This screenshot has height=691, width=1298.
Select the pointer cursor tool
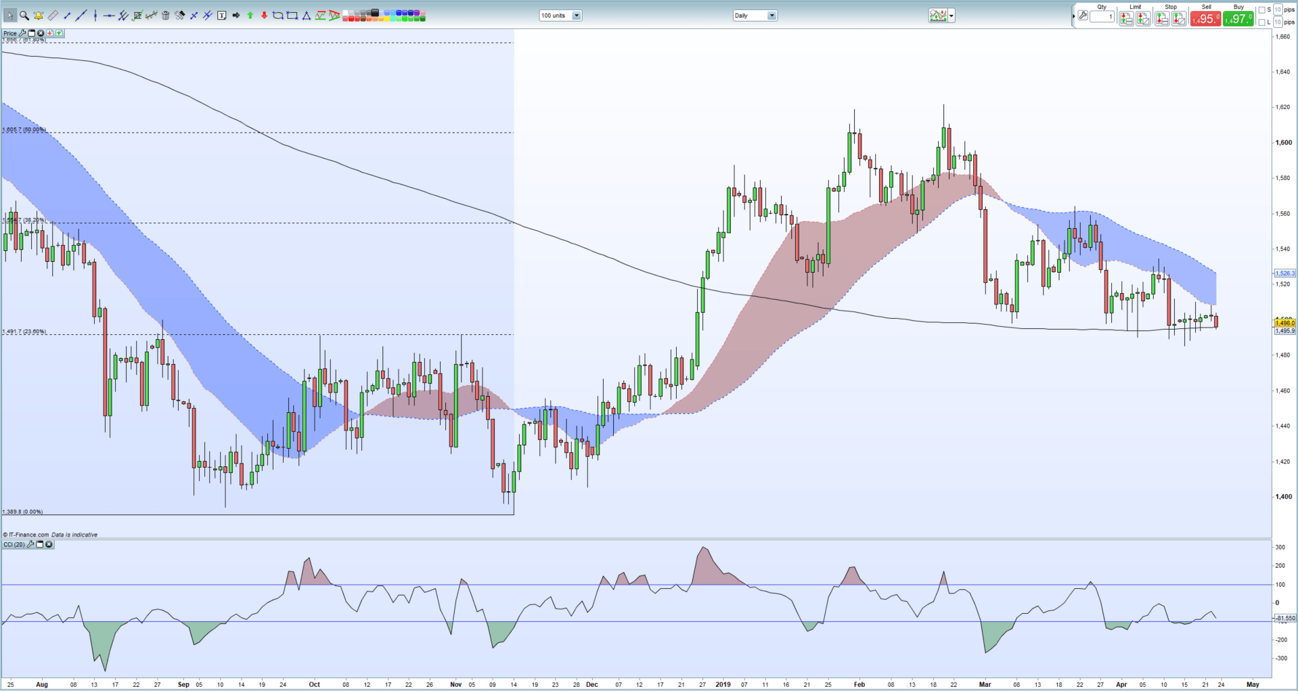tap(10, 16)
